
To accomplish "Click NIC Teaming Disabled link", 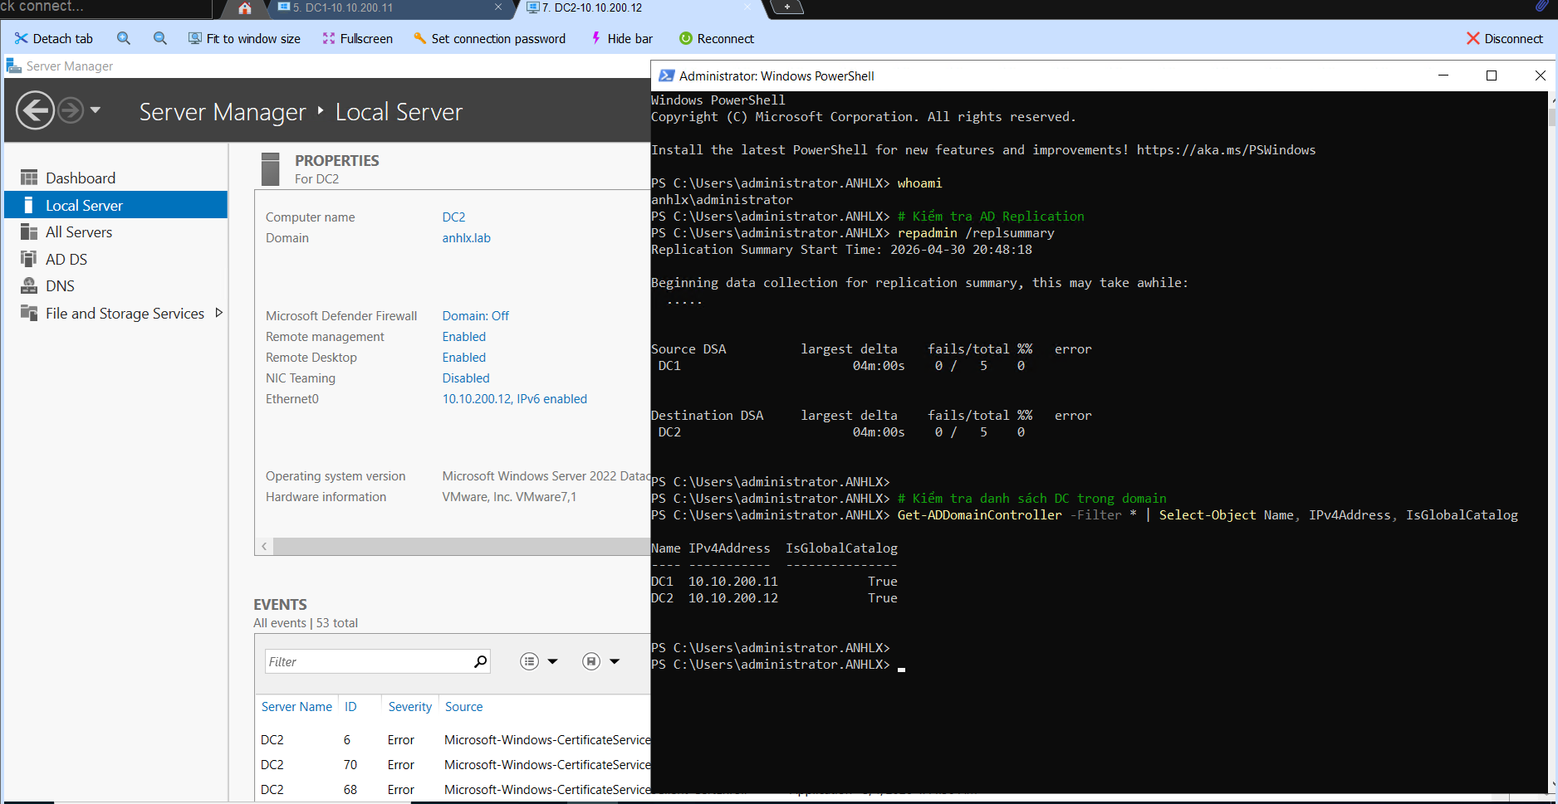I will pos(465,378).
